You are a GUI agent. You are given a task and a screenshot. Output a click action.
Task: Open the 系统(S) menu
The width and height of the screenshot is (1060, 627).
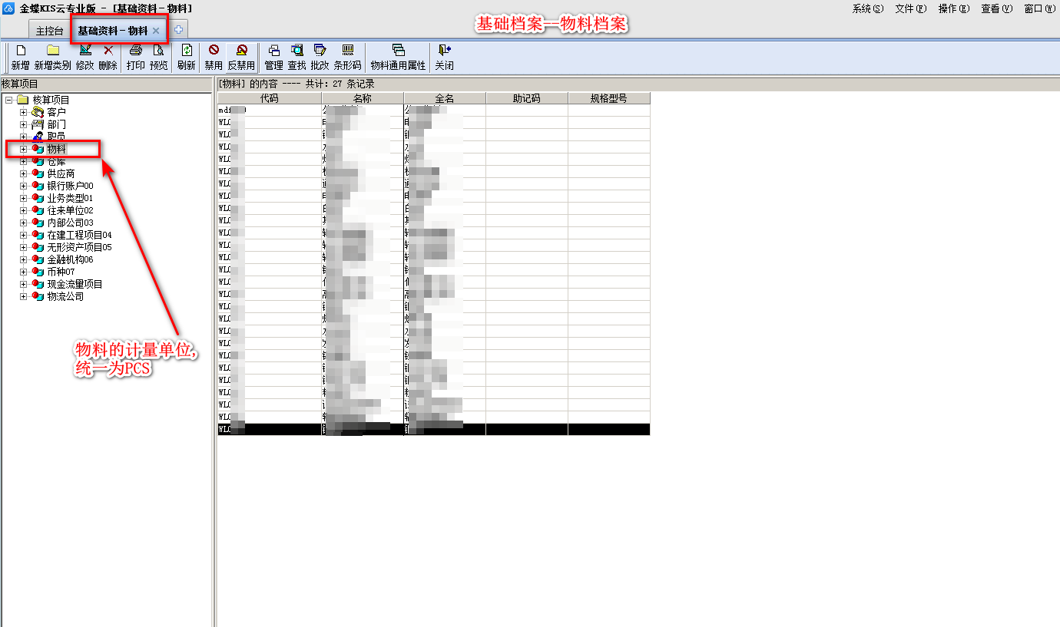pyautogui.click(x=867, y=8)
